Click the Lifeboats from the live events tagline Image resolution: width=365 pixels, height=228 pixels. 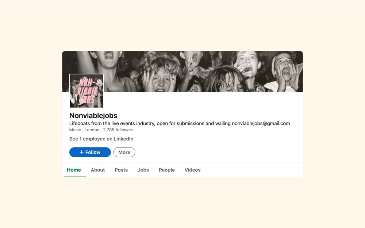tap(180, 124)
